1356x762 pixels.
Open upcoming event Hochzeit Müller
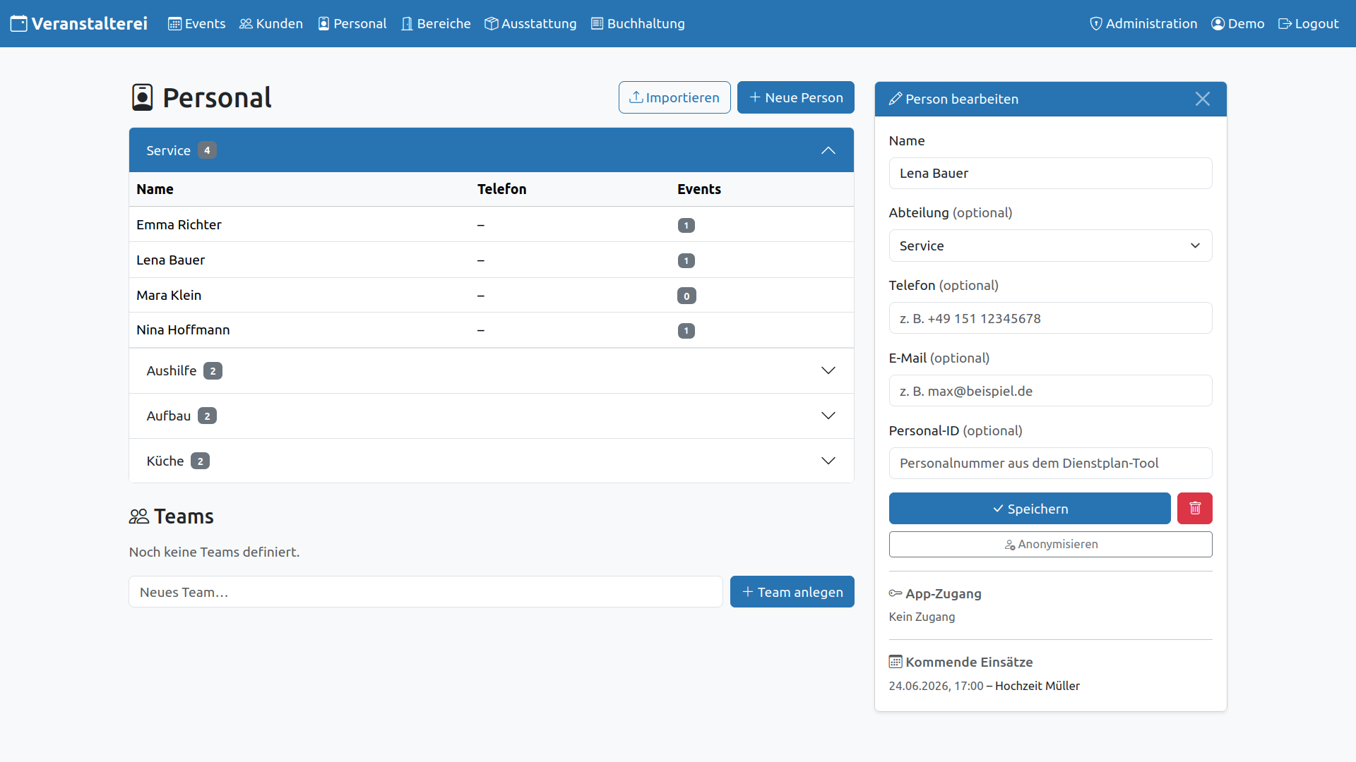[x=1037, y=686]
